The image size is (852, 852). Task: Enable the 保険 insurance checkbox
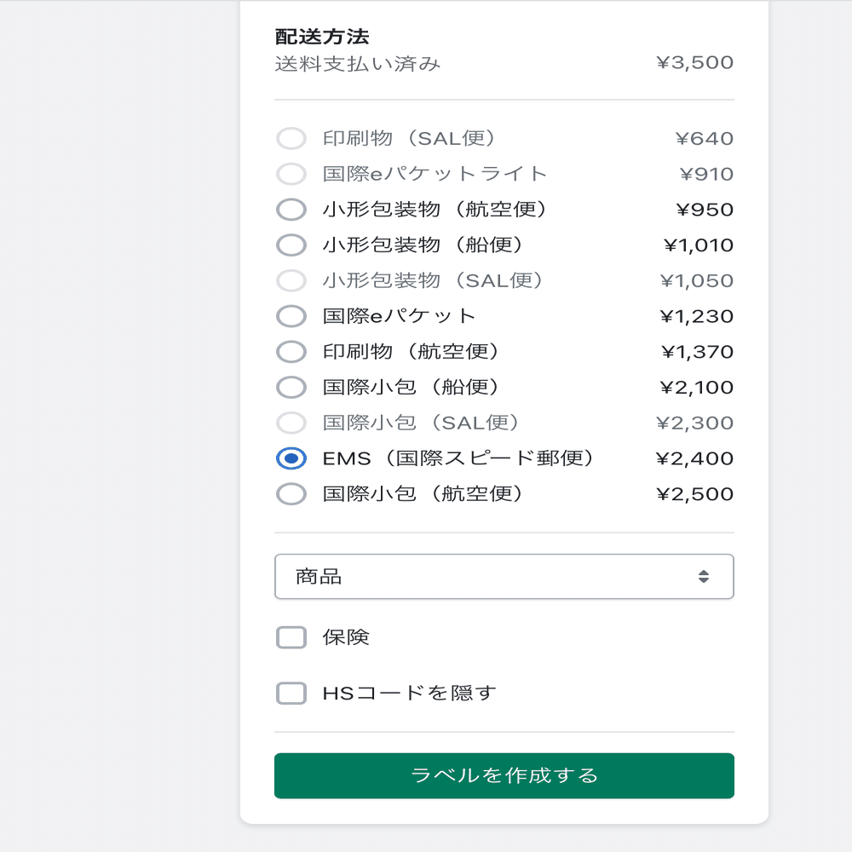[x=291, y=637]
